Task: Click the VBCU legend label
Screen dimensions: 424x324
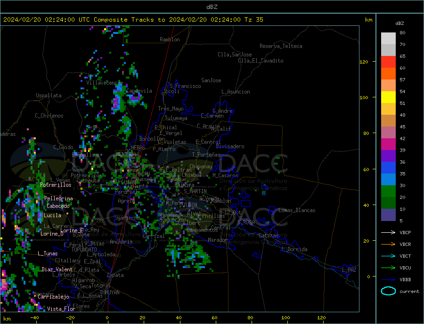Action: (405, 268)
